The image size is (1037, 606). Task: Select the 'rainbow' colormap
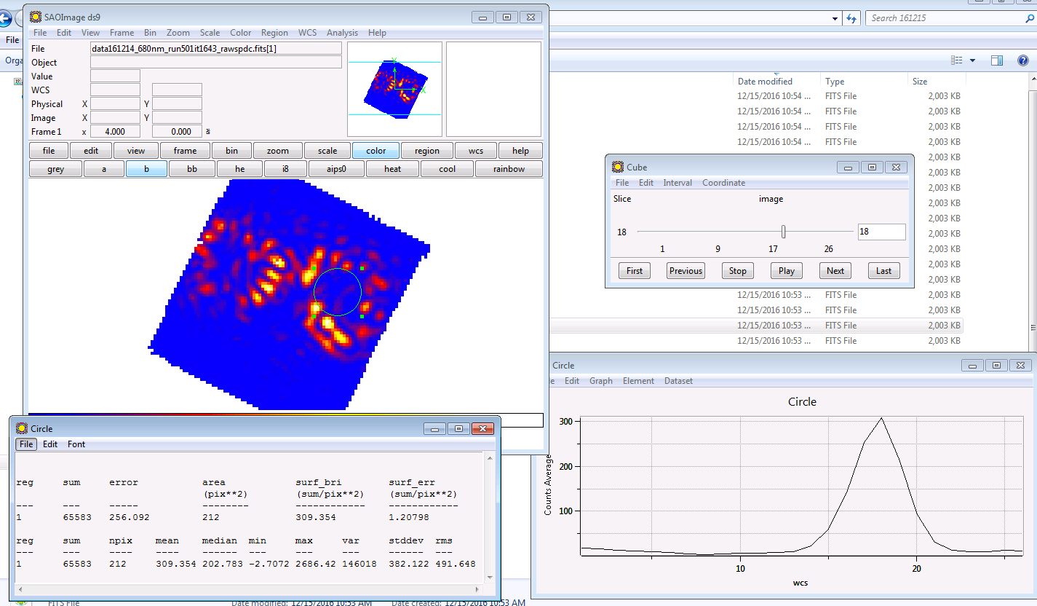pos(509,169)
